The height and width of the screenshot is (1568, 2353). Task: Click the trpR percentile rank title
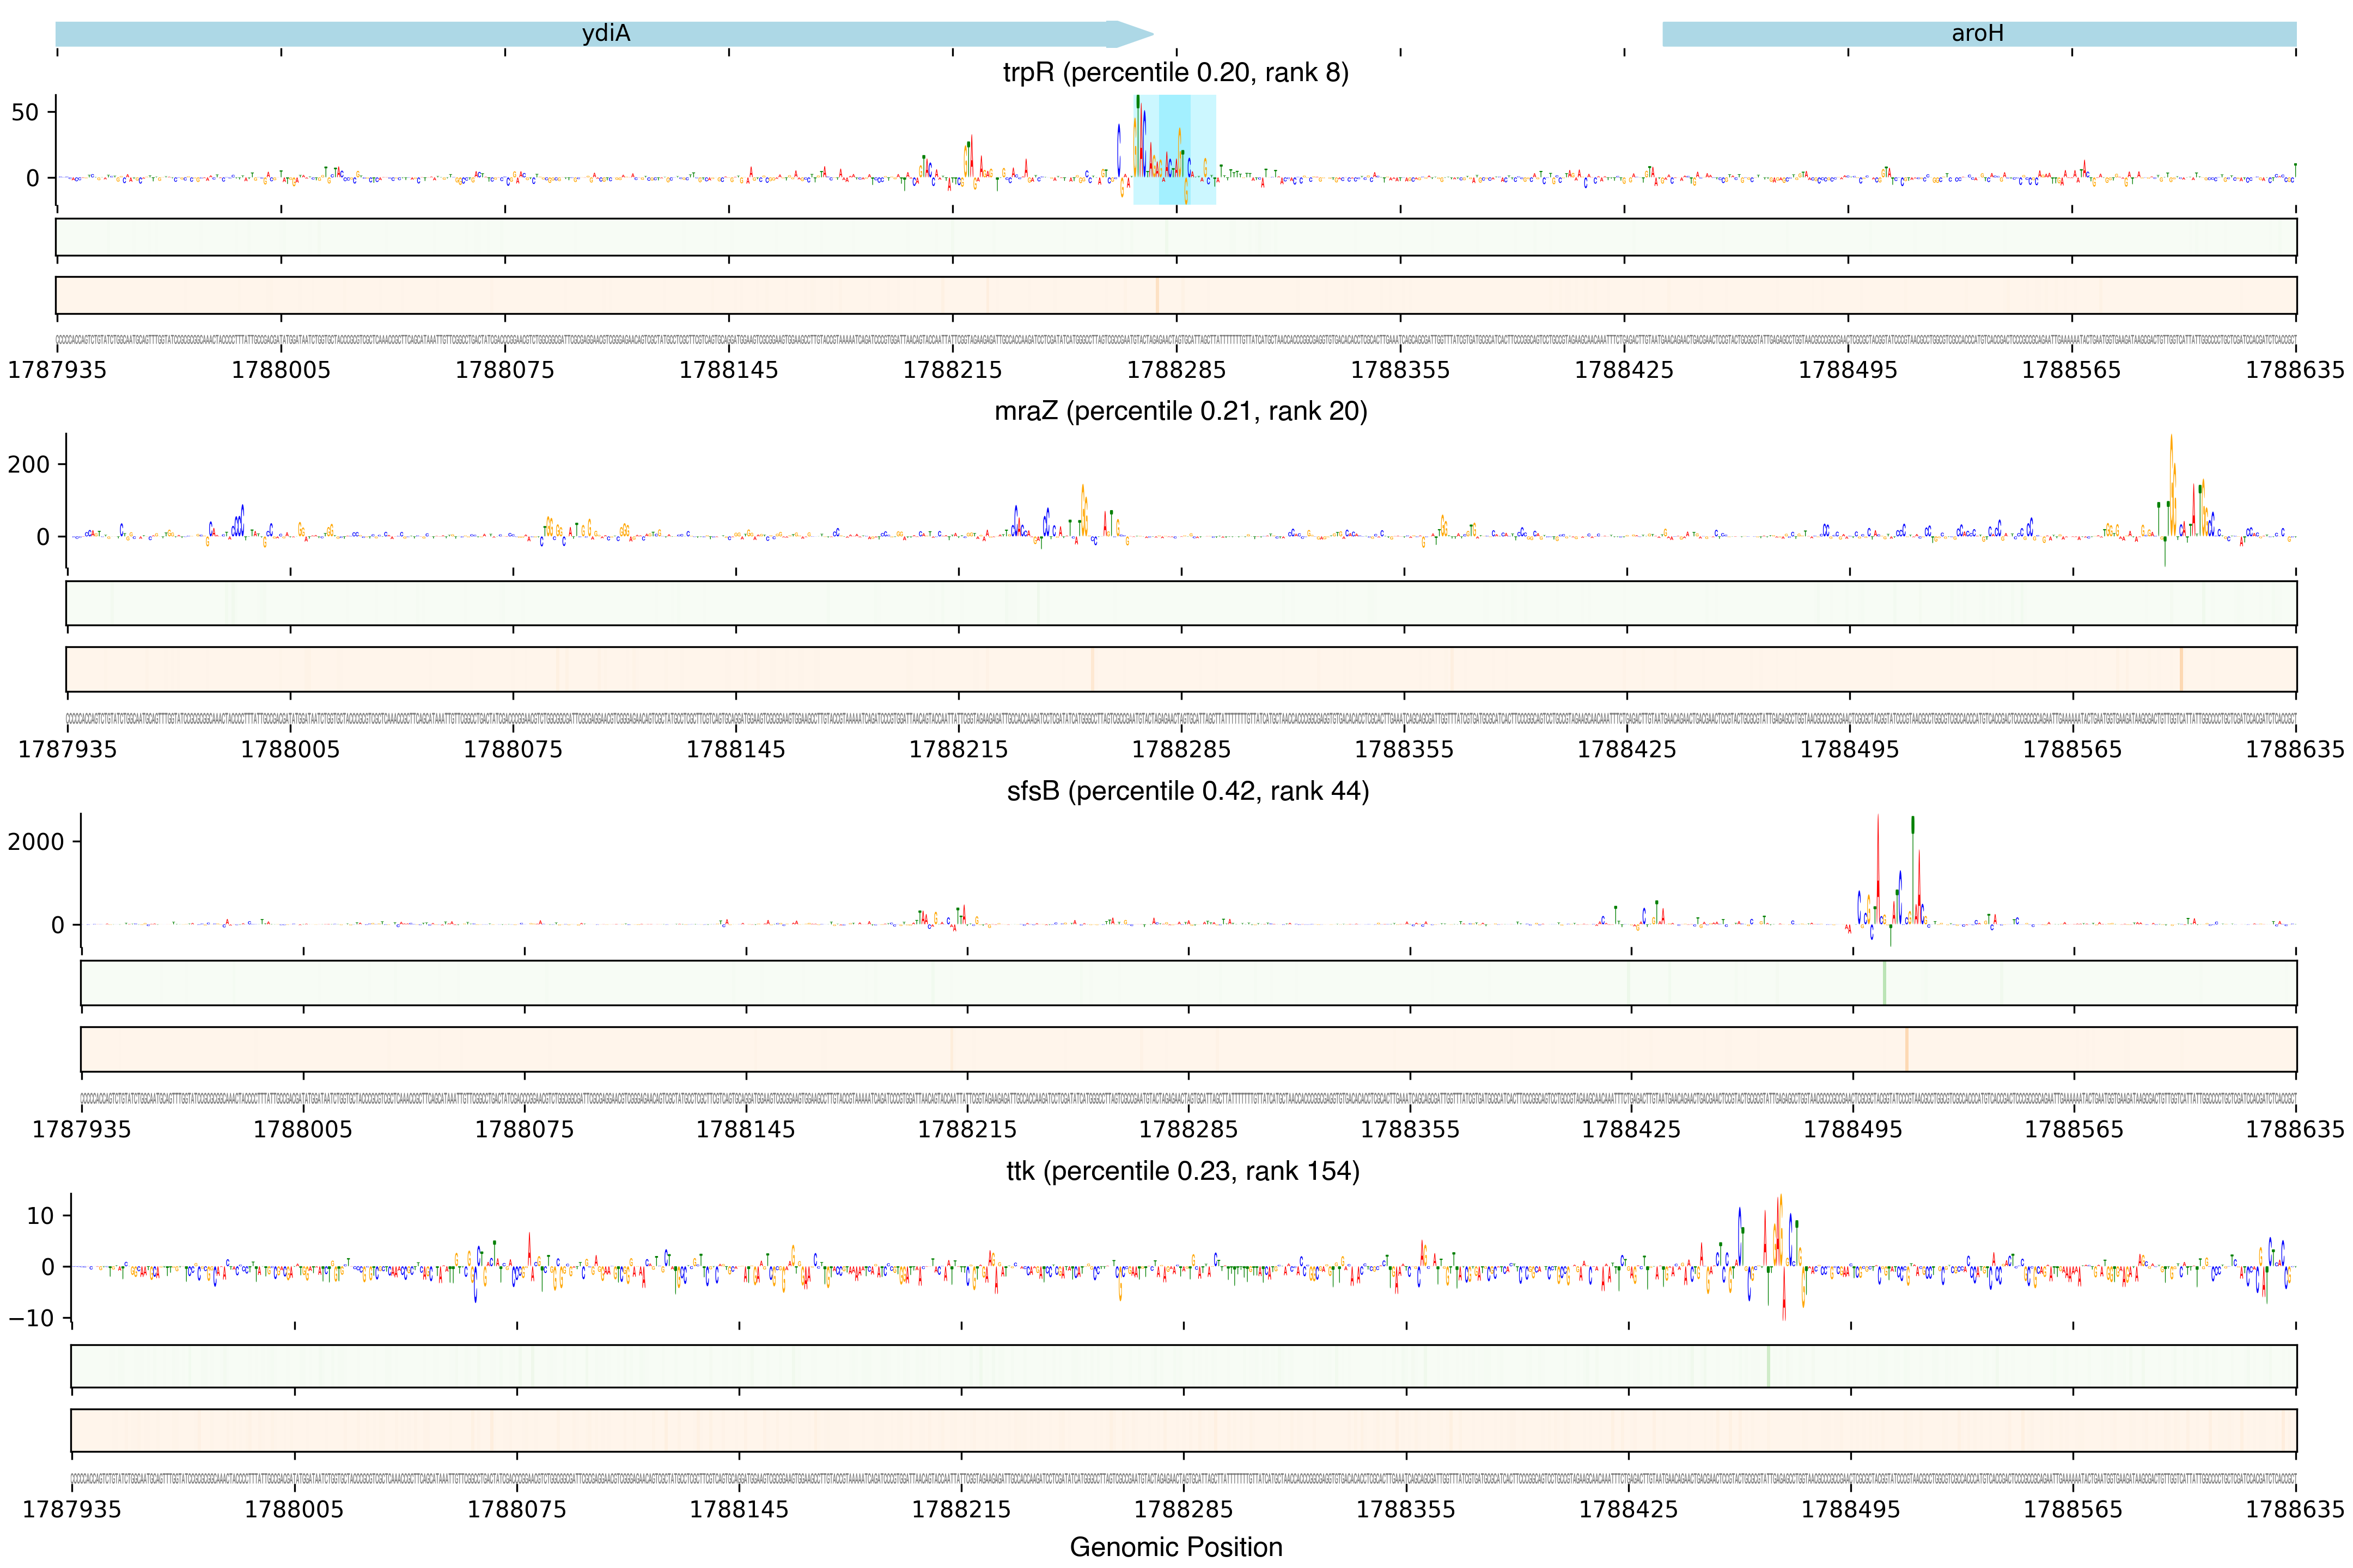[1175, 73]
